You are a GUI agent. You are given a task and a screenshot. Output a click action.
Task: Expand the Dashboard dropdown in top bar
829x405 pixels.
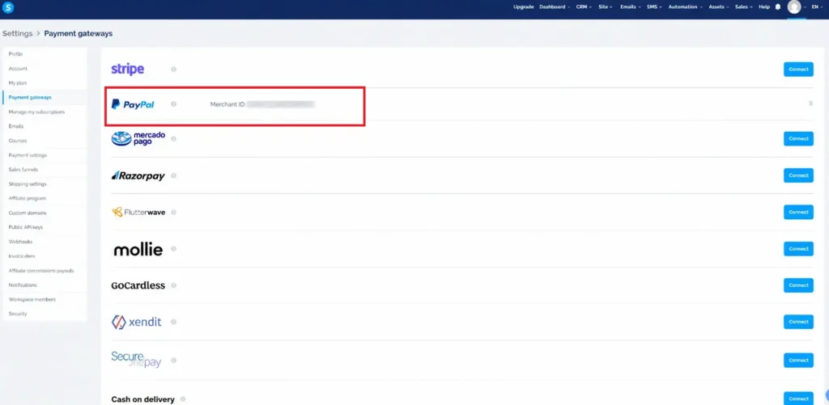(555, 6)
